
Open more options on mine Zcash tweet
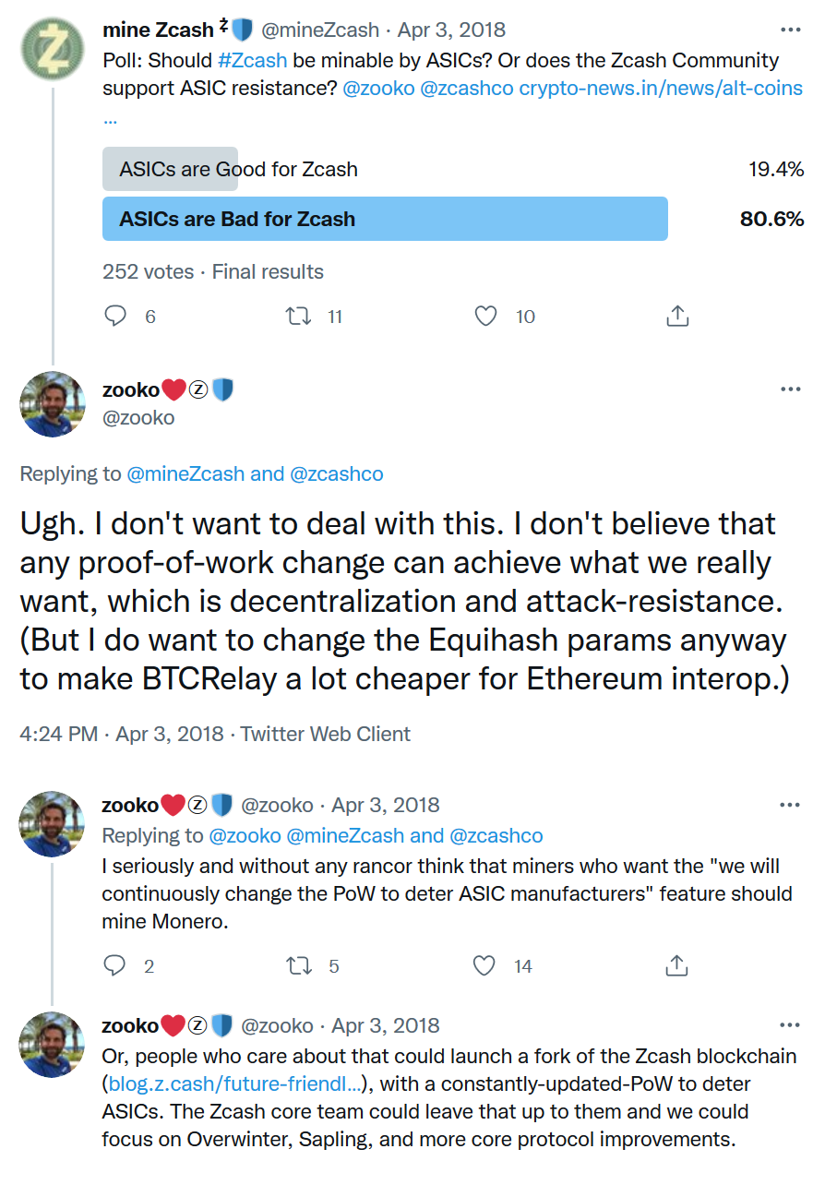click(790, 30)
